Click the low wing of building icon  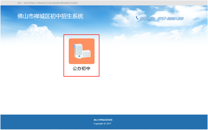point(87,54)
